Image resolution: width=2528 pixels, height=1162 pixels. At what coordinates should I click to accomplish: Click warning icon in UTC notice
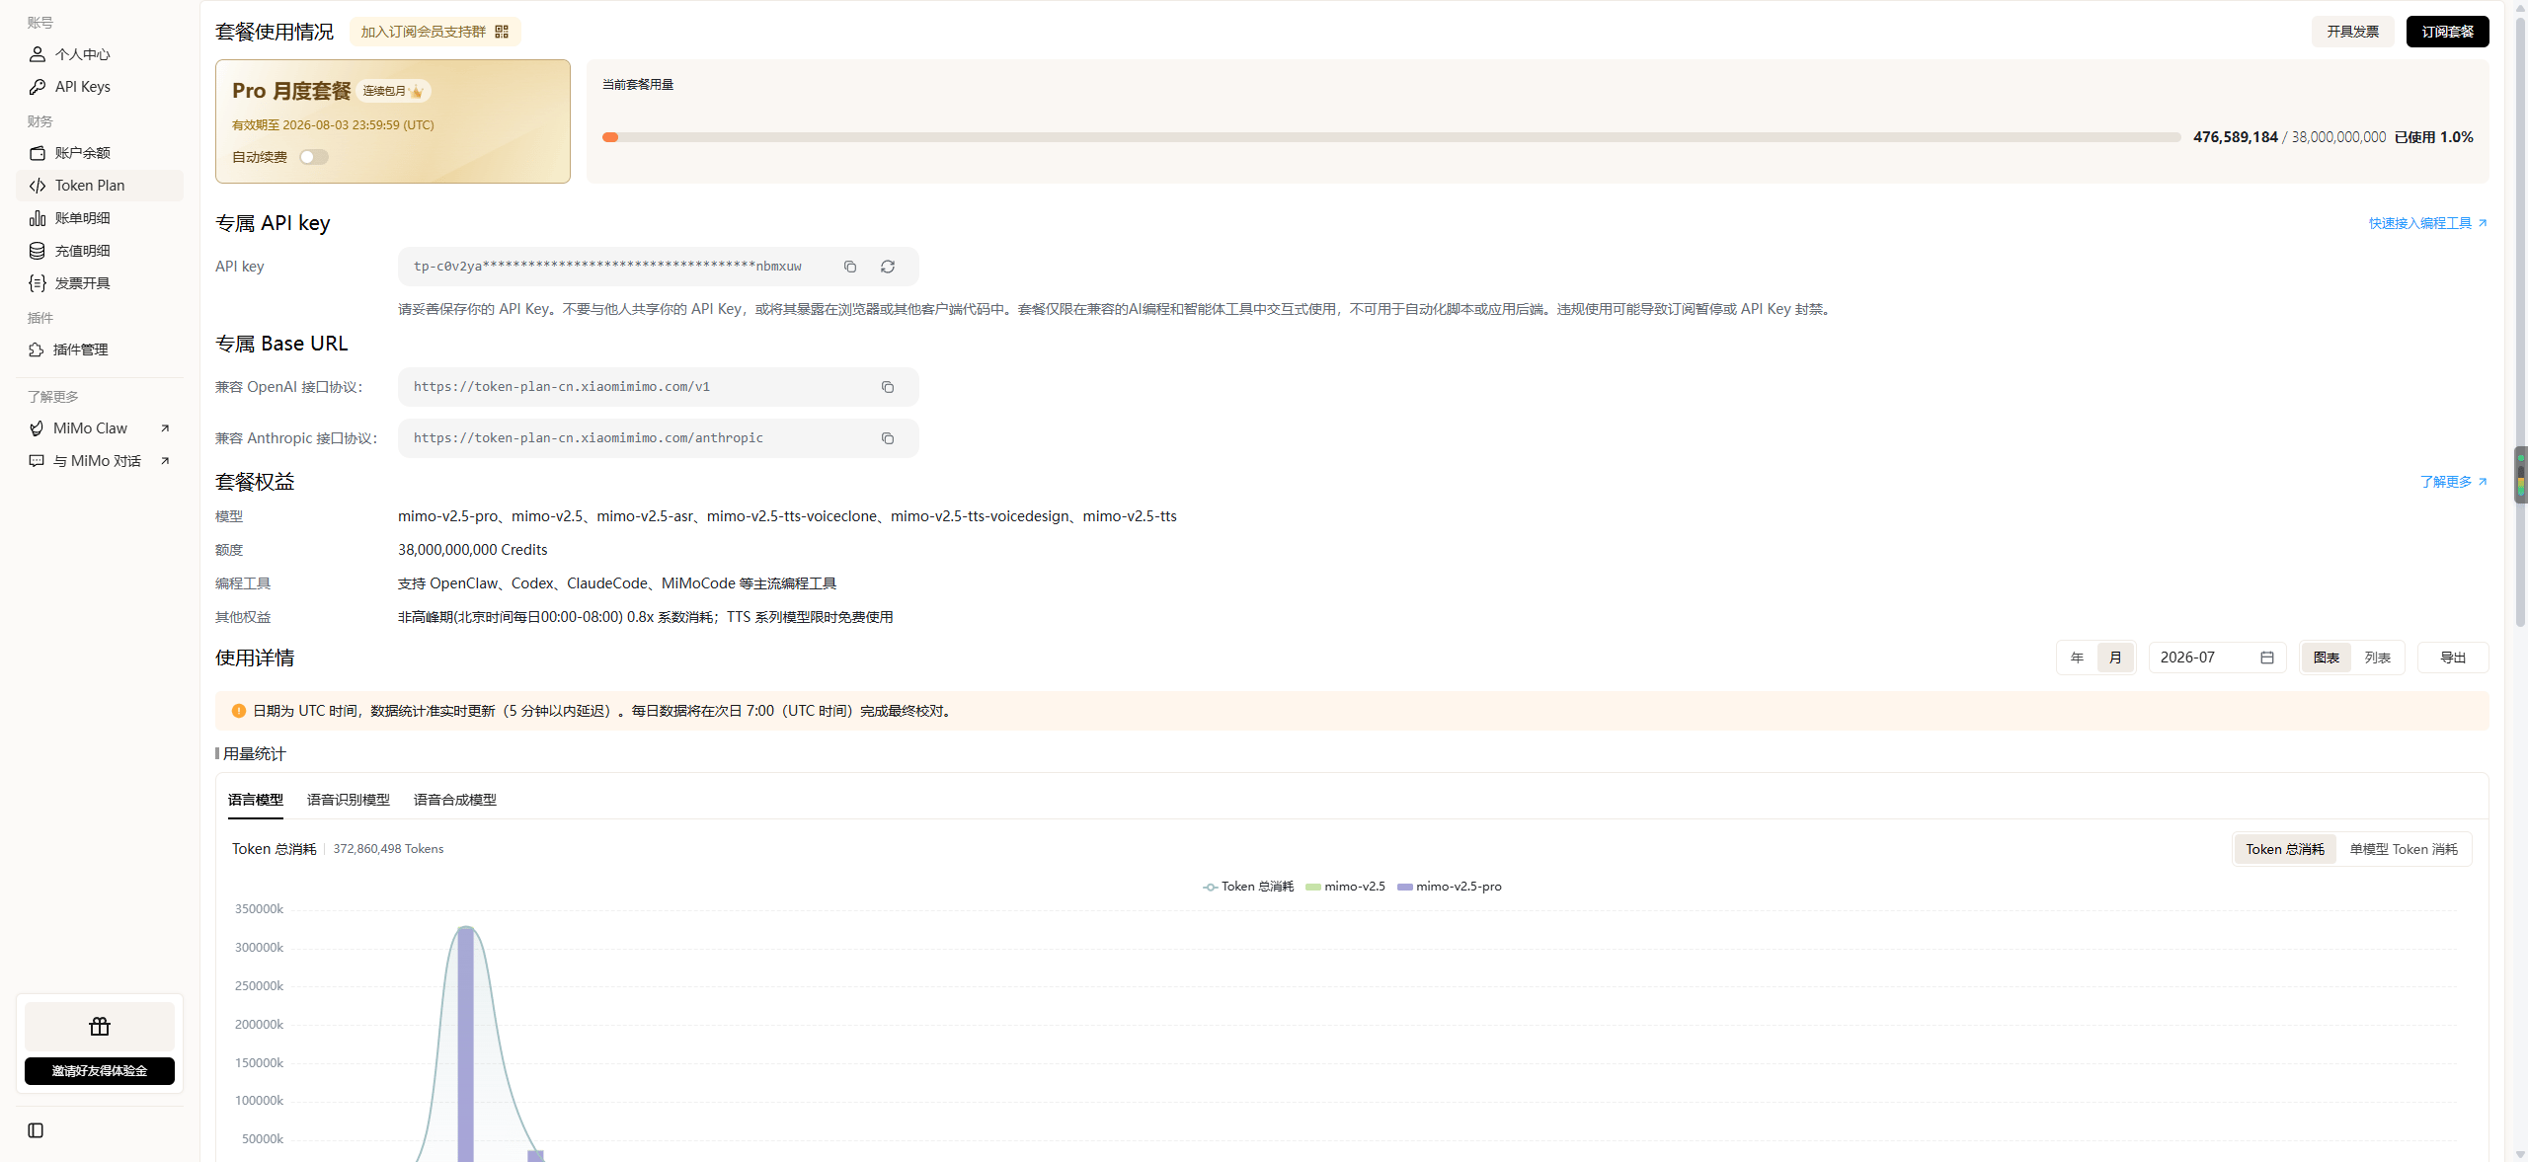tap(239, 711)
